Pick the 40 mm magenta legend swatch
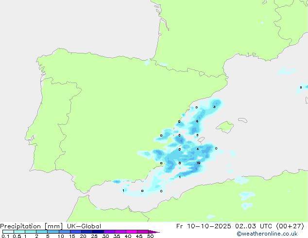Image resolution: width=308 pixels, height=238 pixels. pyautogui.click(x=132, y=232)
